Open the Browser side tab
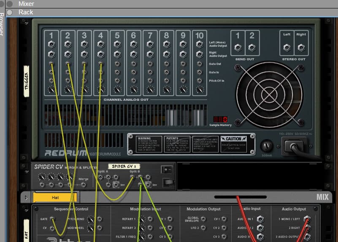 tap(2, 24)
